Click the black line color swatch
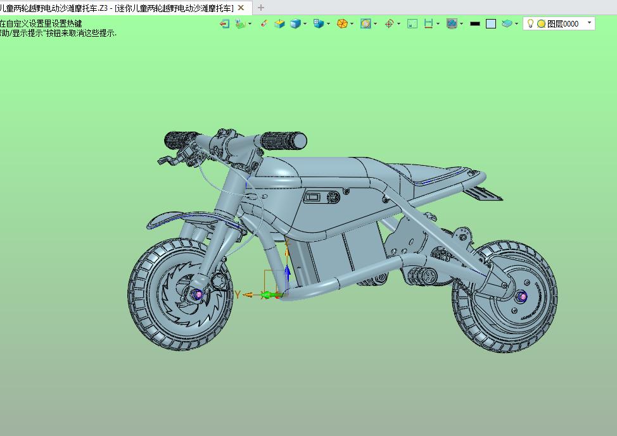Viewport: 617px width, 436px height. tap(475, 24)
